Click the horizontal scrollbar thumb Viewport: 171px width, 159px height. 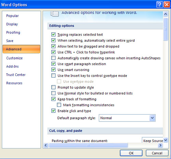tap(88, 145)
